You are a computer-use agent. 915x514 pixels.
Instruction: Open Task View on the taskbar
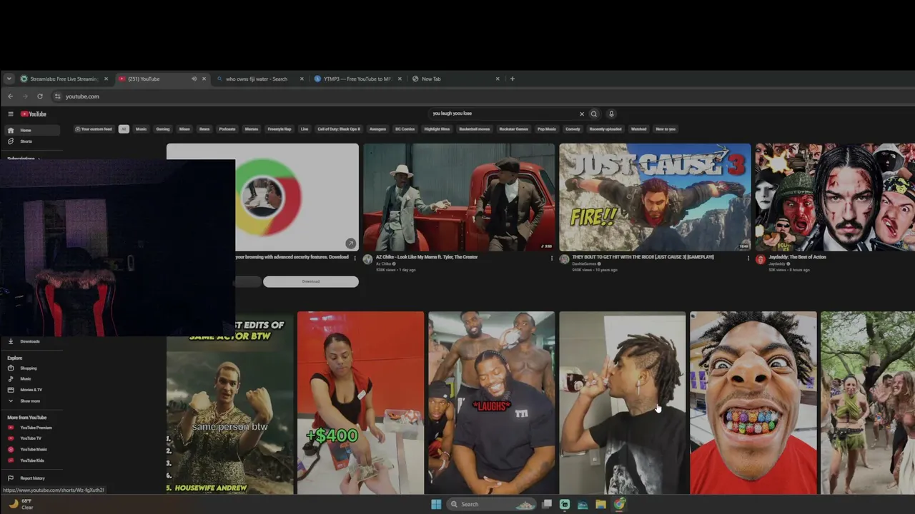(x=547, y=504)
